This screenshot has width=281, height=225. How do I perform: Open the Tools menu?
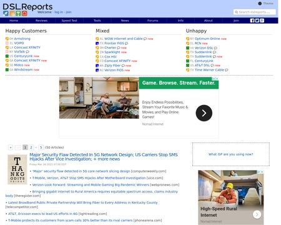(x=97, y=21)
